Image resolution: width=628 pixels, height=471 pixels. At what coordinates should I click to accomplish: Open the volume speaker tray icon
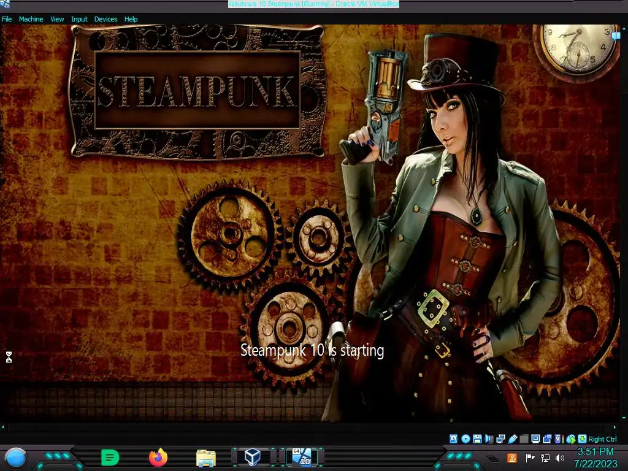pos(560,458)
